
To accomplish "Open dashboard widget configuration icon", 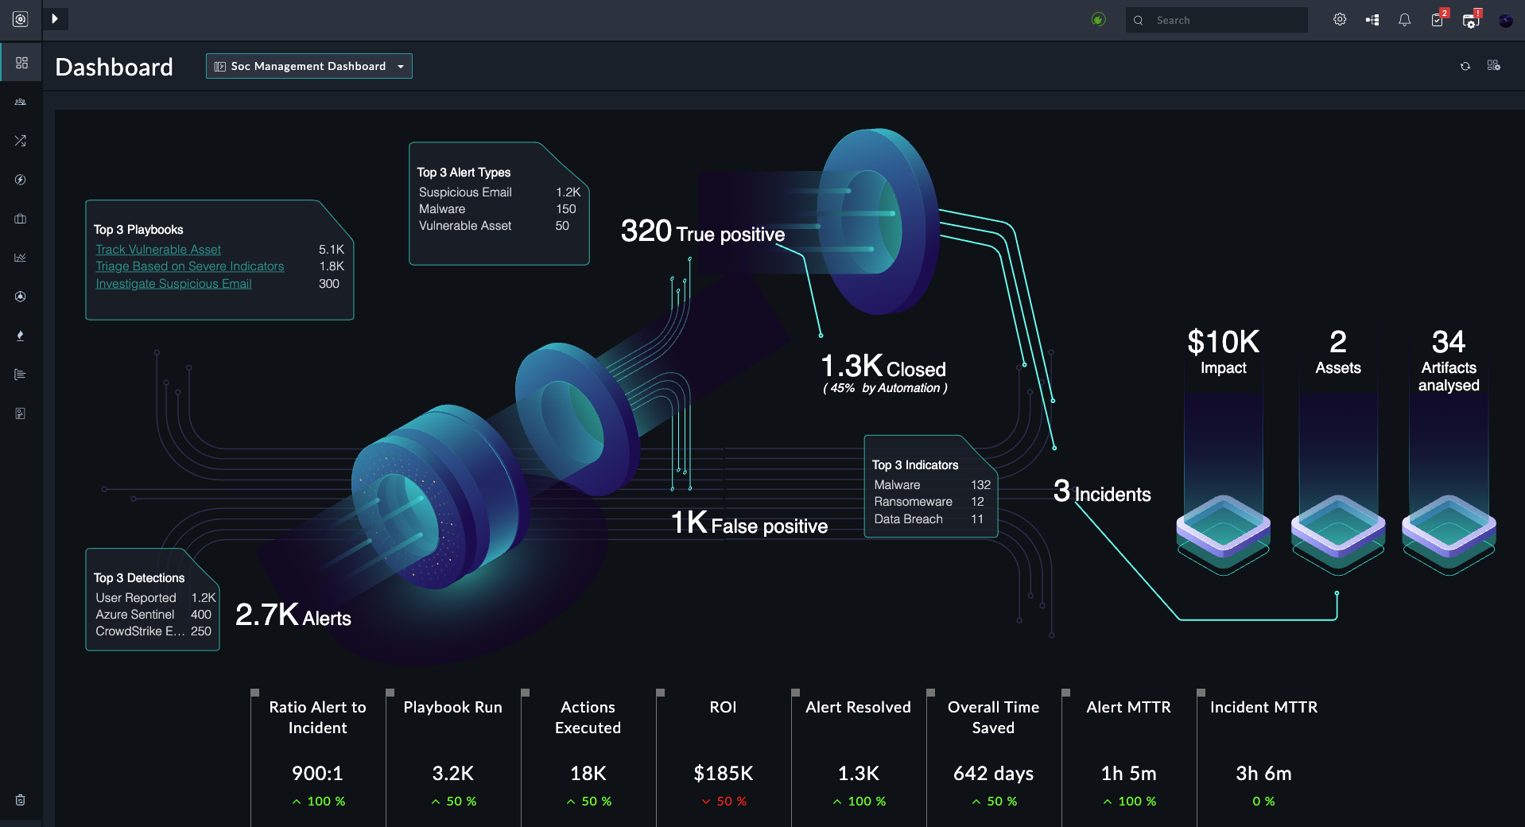I will click(1494, 66).
